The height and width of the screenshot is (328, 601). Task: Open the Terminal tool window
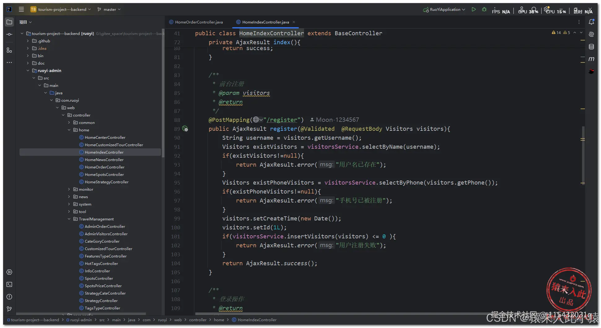coord(9,284)
